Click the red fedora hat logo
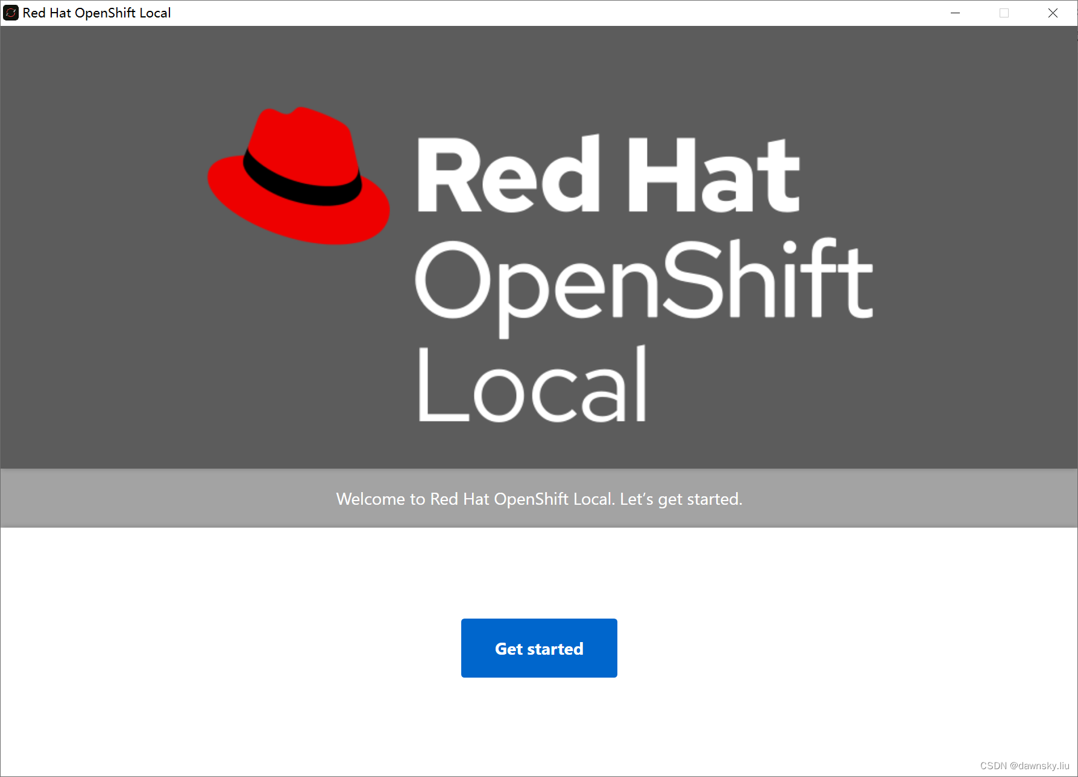 [298, 175]
